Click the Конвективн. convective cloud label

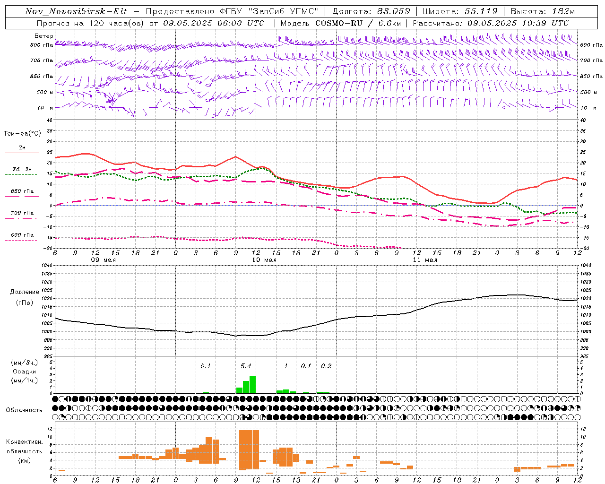point(24,442)
